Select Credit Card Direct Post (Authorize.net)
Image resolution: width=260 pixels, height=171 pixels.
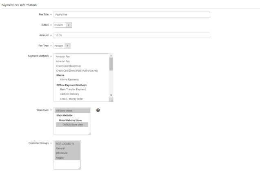[x=77, y=70]
